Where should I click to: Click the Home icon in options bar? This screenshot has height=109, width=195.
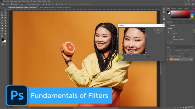tap(3, 4)
